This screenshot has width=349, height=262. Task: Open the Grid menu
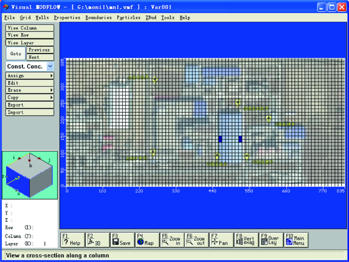pyautogui.click(x=25, y=17)
